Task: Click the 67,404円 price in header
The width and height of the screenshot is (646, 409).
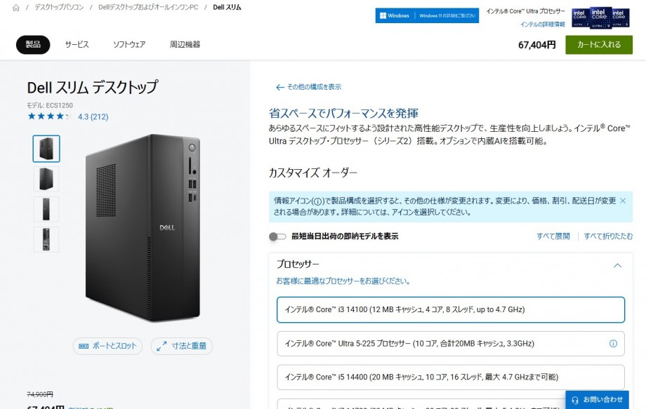Action: click(537, 45)
